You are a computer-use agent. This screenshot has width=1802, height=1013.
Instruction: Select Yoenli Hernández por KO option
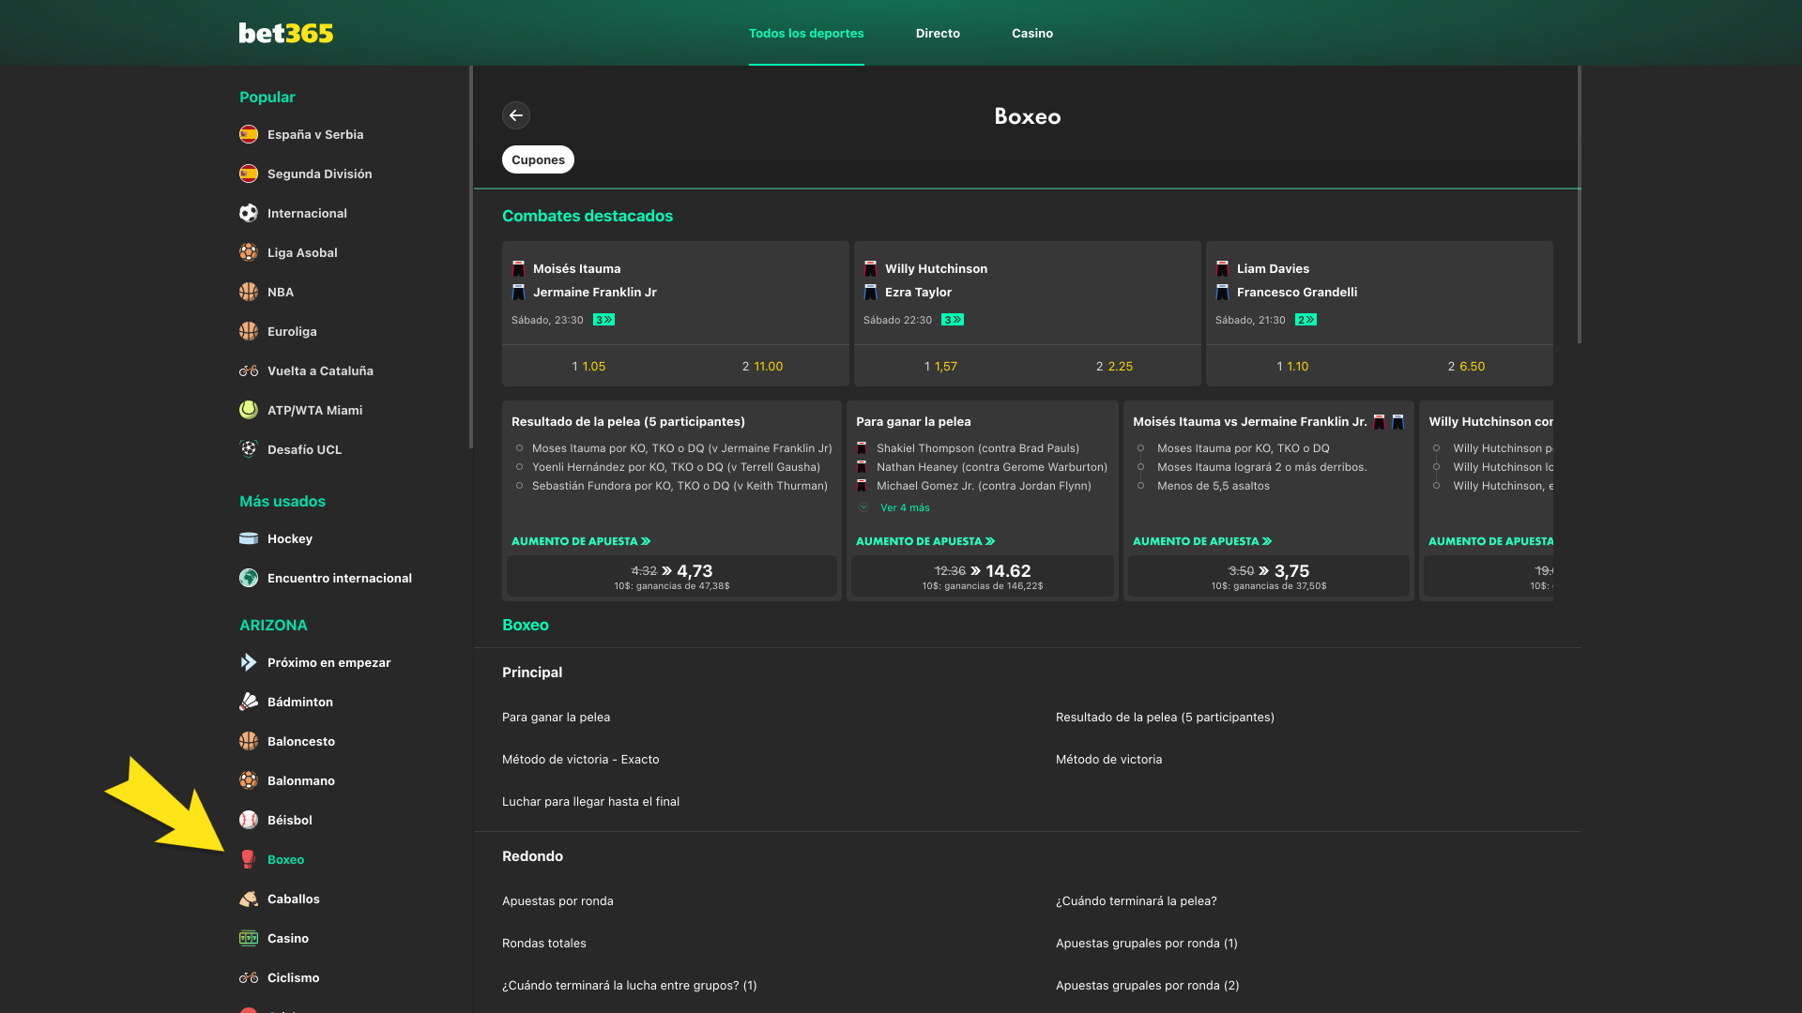676,467
